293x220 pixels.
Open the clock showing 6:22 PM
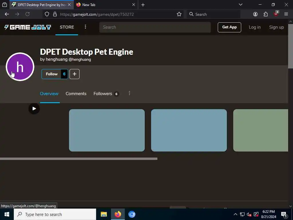tap(268, 214)
